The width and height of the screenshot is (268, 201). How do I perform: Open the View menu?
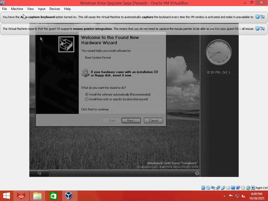(30, 9)
